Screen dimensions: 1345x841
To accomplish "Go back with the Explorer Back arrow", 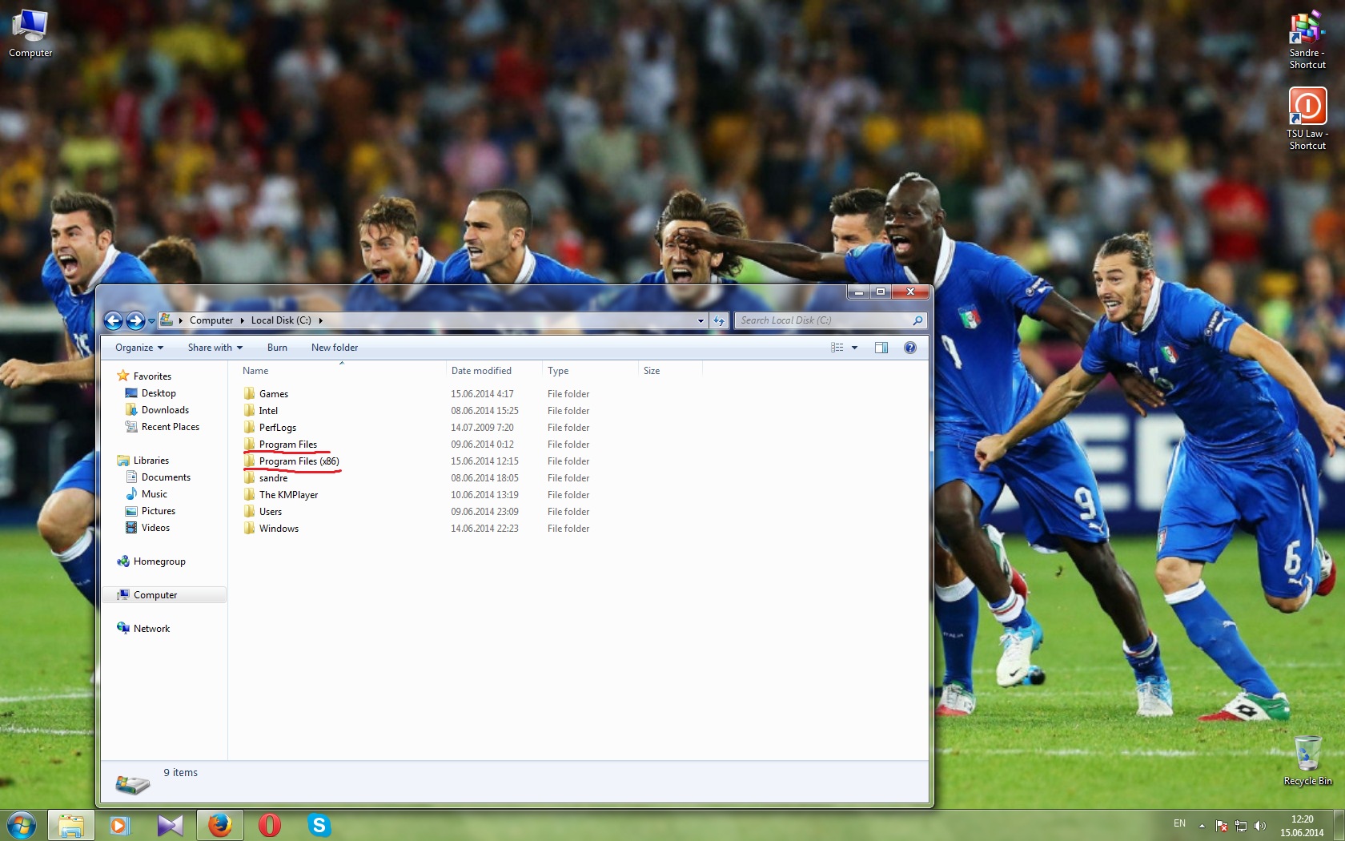I will click(113, 320).
